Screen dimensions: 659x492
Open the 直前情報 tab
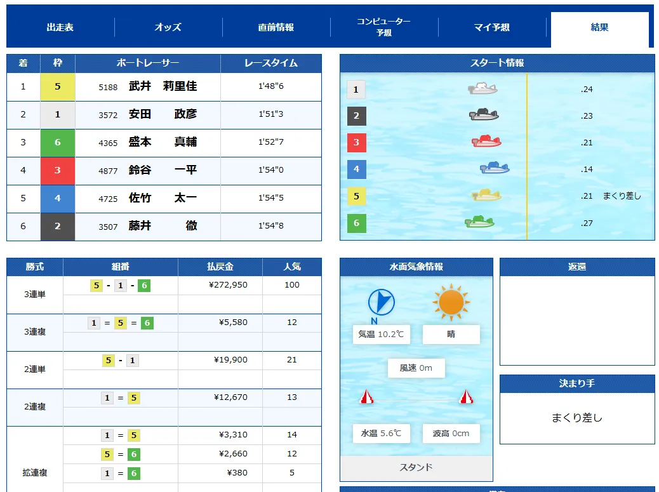tap(276, 27)
